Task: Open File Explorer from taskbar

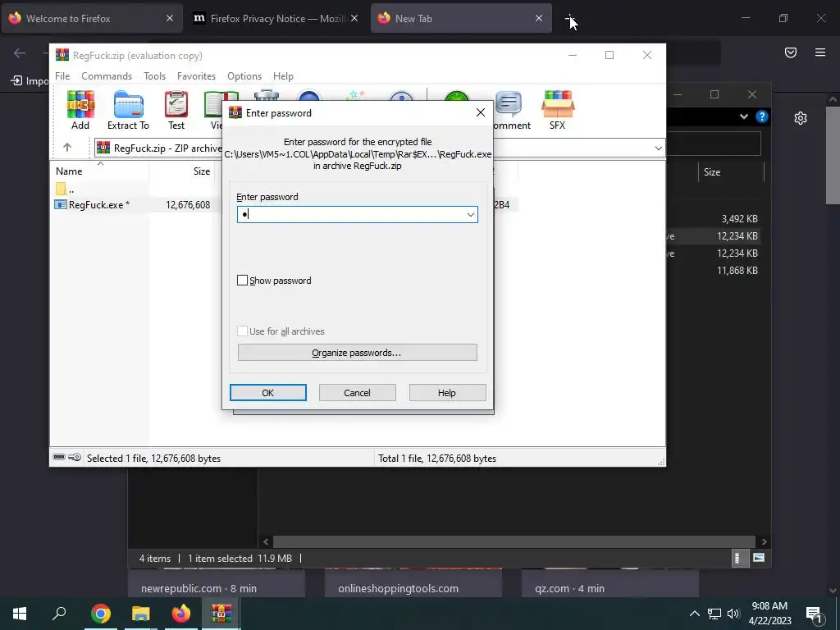Action: 141,614
